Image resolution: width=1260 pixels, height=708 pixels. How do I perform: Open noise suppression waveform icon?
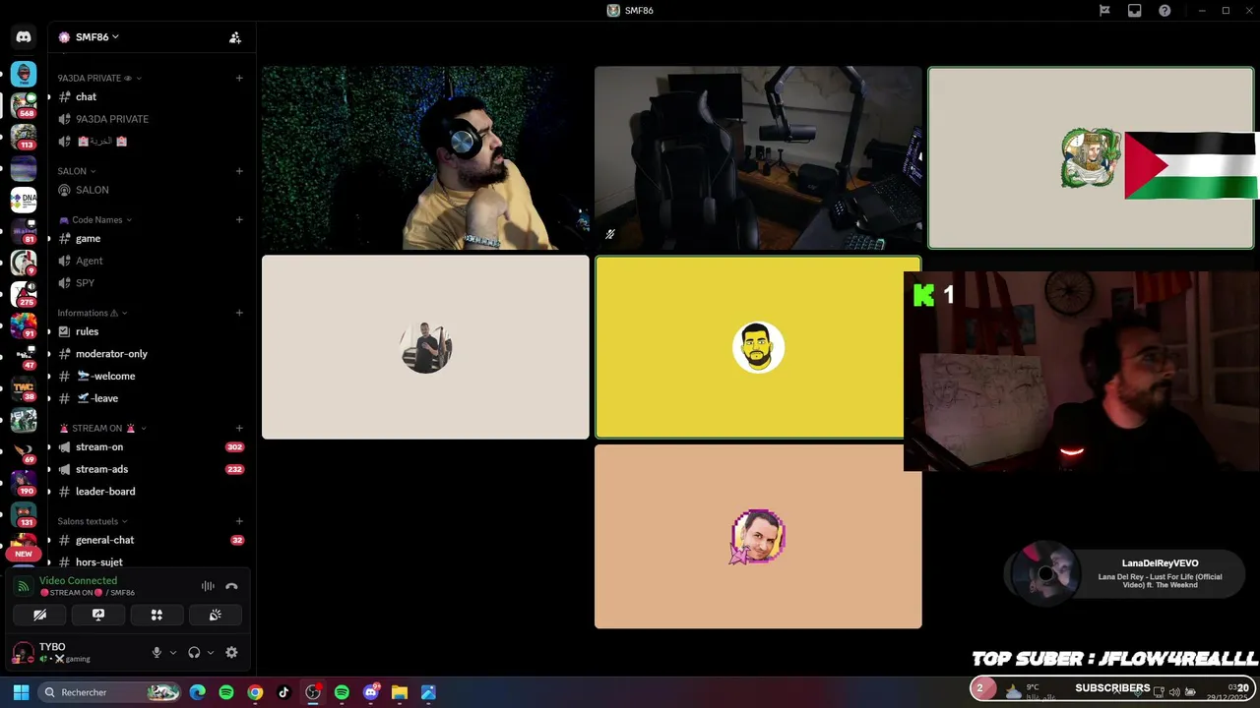click(208, 586)
